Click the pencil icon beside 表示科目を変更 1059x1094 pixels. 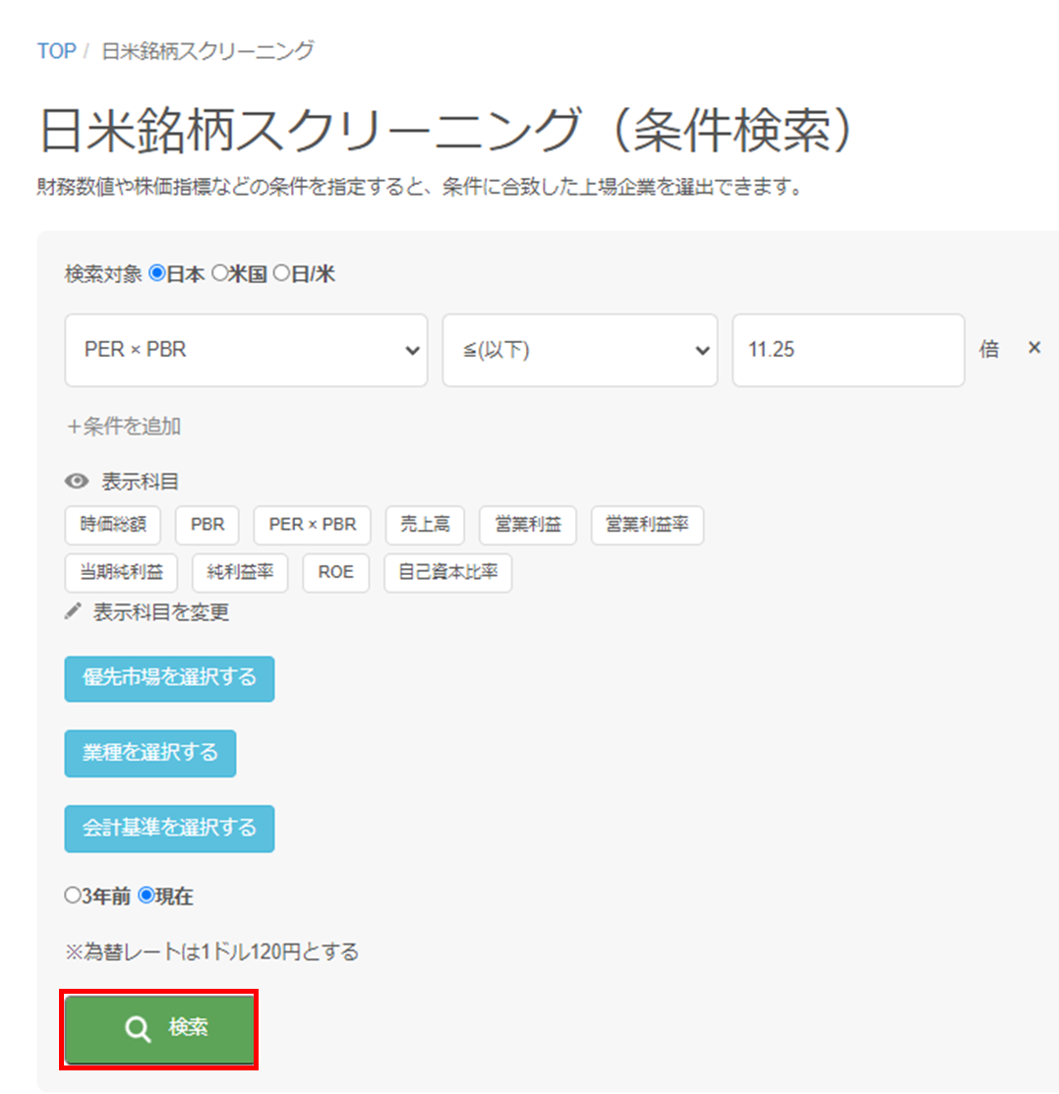pyautogui.click(x=74, y=612)
